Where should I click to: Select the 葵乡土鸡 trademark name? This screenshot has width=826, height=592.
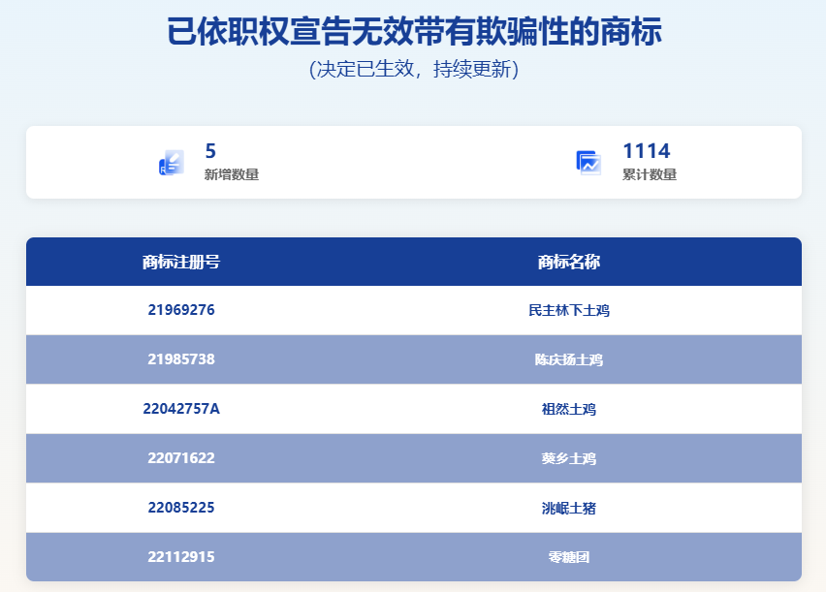(x=569, y=459)
